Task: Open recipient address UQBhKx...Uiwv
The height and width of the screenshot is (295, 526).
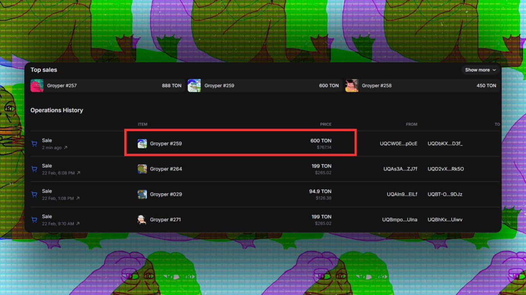Action: coord(445,219)
